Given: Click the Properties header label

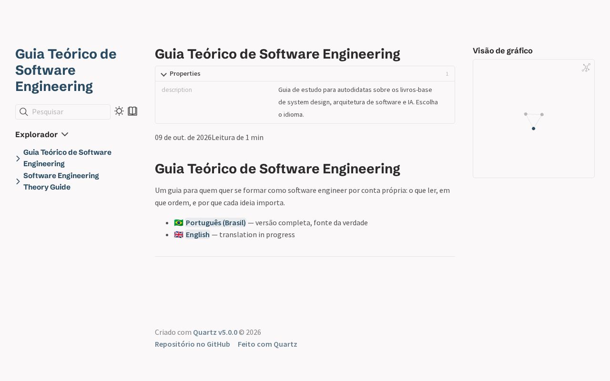Looking at the screenshot, I should [x=185, y=74].
